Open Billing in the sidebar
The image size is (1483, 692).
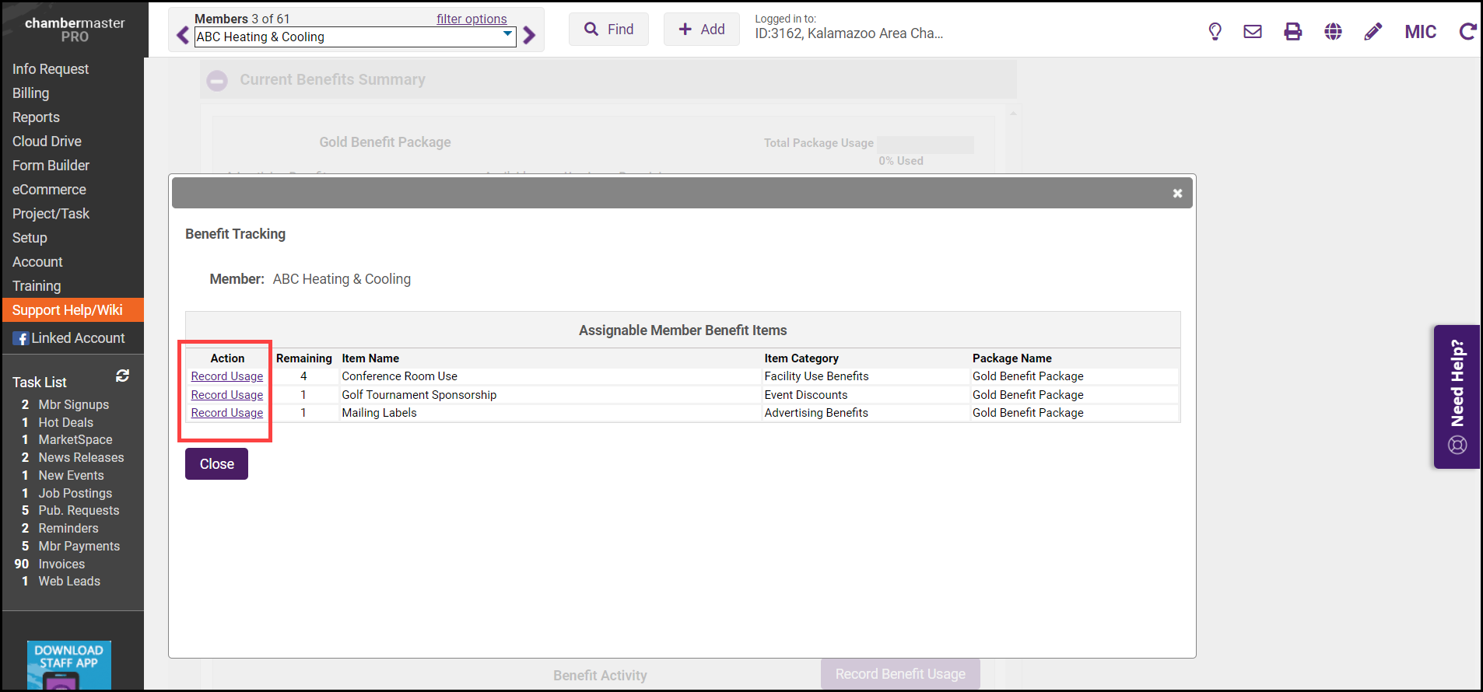click(31, 93)
